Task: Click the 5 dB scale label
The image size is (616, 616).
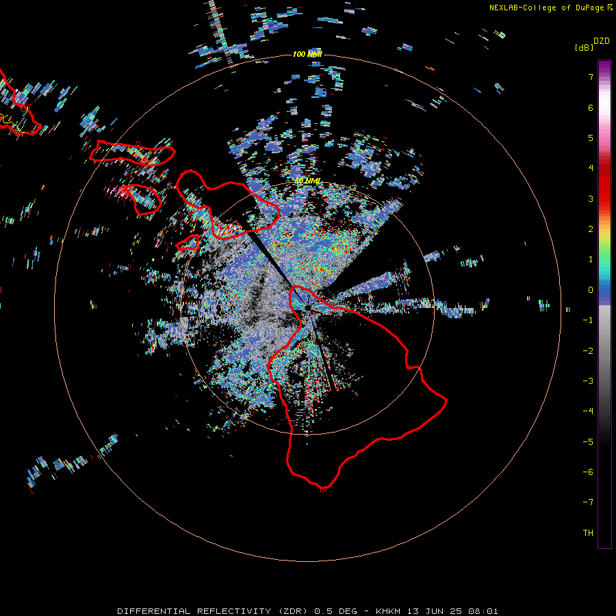Action: (591, 138)
